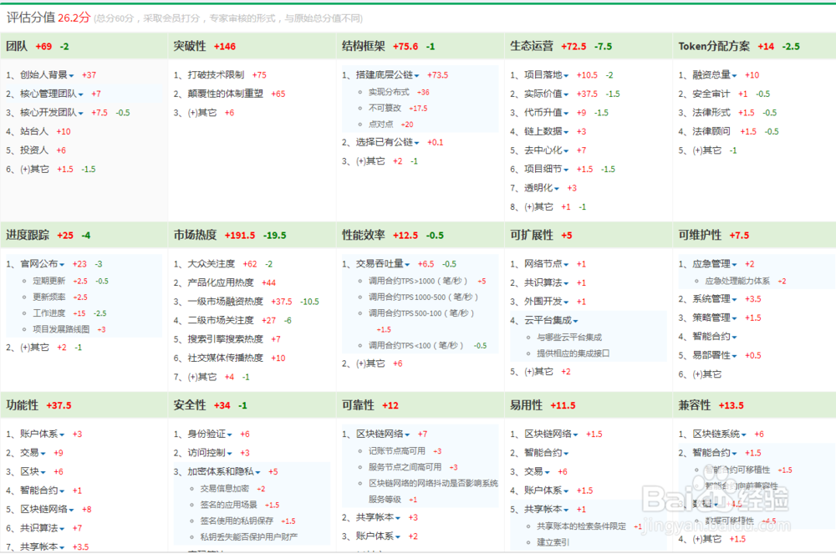
Task: Click the 投资人 item in 团队
Action: [x=34, y=150]
